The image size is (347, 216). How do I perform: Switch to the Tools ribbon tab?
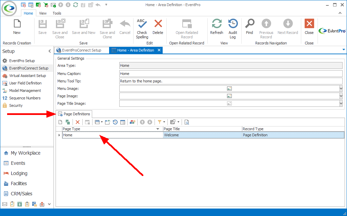pyautogui.click(x=57, y=13)
